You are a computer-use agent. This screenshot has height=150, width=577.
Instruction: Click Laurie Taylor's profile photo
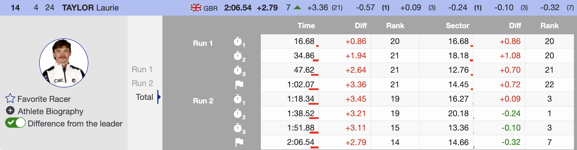tap(64, 63)
